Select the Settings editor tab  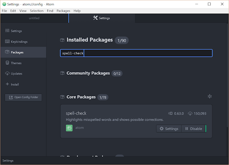[102, 18]
